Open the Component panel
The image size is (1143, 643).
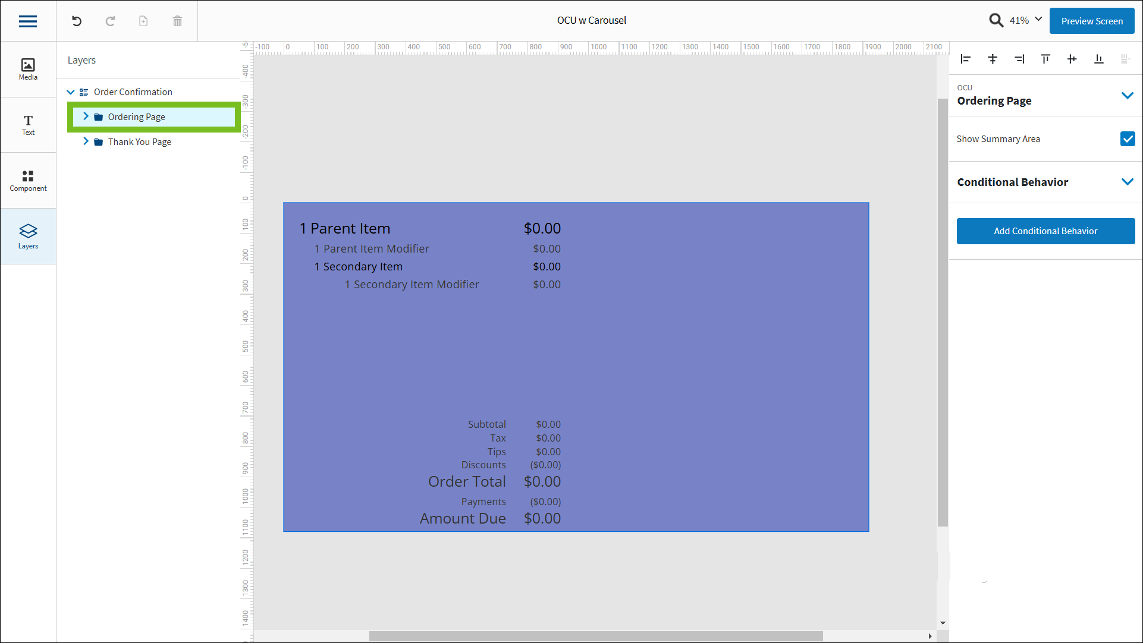(27, 180)
